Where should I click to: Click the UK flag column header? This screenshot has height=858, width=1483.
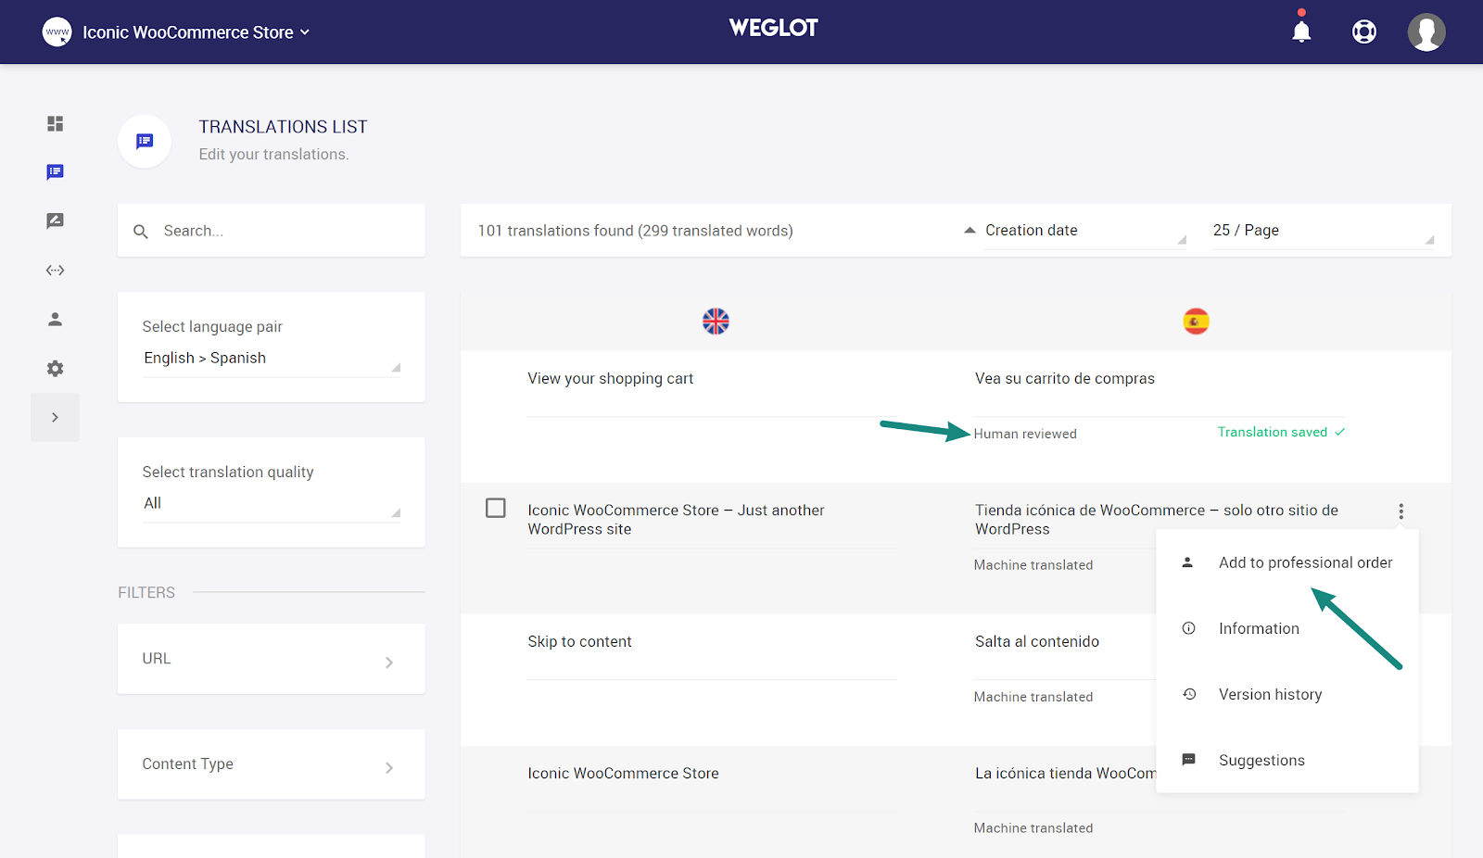[x=716, y=322]
